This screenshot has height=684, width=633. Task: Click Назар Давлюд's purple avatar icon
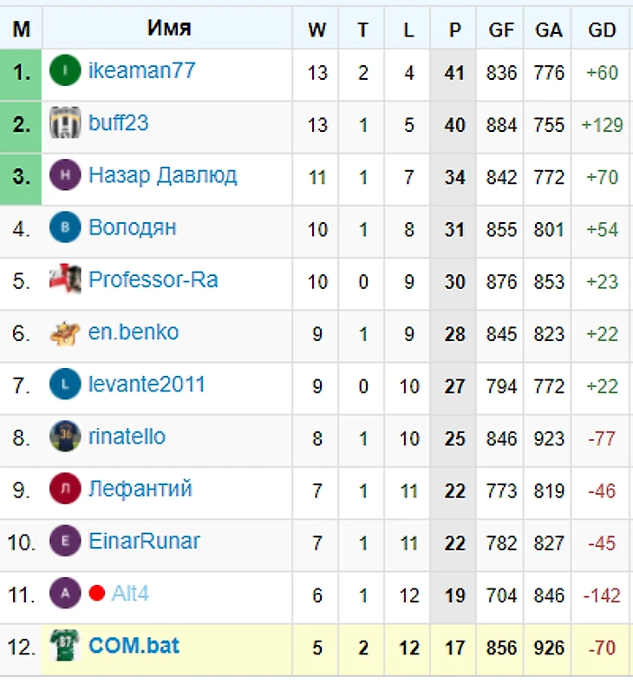65,175
